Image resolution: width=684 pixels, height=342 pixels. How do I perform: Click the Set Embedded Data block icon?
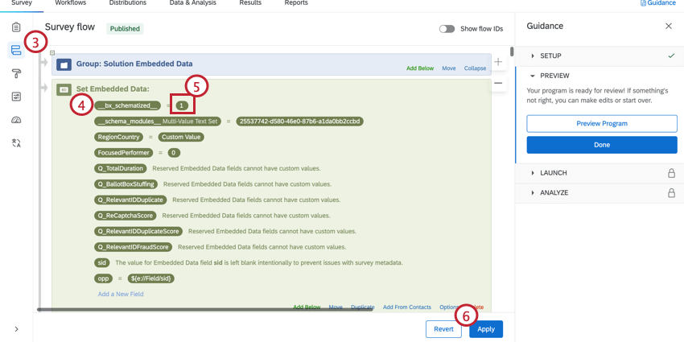click(x=64, y=89)
